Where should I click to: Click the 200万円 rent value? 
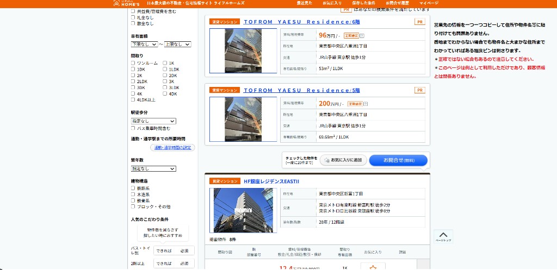[x=328, y=104]
